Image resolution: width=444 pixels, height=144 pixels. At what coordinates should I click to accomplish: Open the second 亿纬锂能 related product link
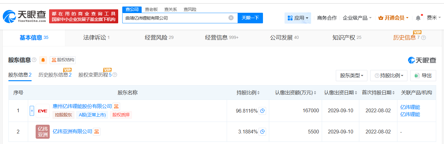point(410,114)
